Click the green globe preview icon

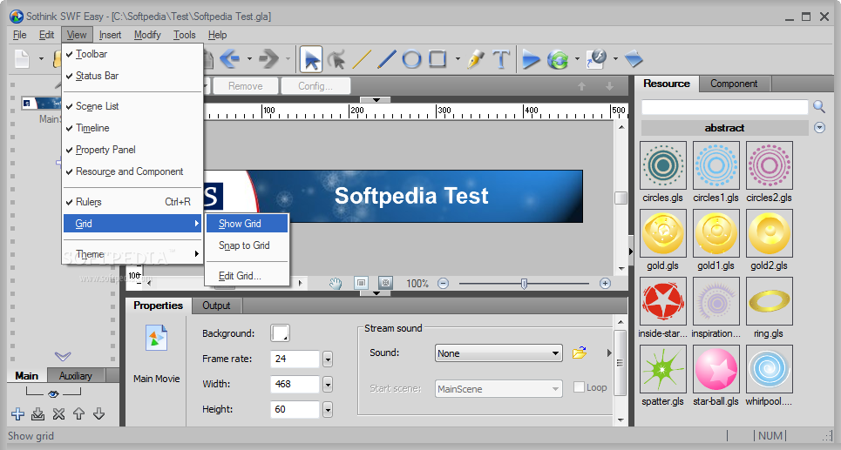tap(558, 59)
